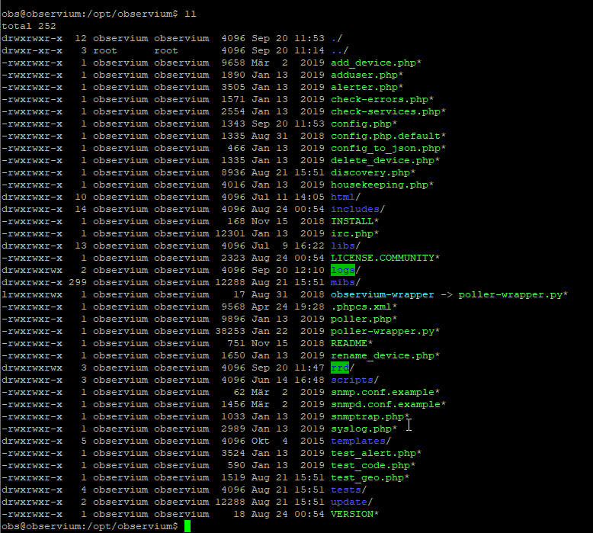
Task: Click the libs directory name
Action: [x=343, y=246]
